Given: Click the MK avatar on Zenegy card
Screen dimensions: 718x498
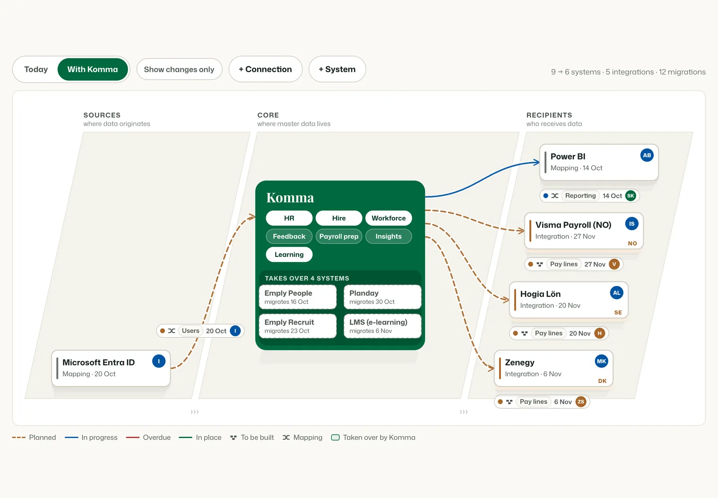Looking at the screenshot, I should point(601,361).
